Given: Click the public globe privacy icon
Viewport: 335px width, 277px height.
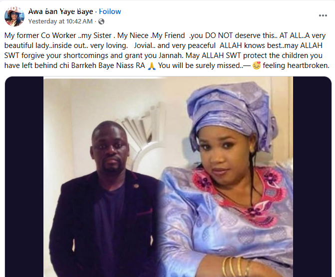Looking at the screenshot, I should (x=101, y=21).
